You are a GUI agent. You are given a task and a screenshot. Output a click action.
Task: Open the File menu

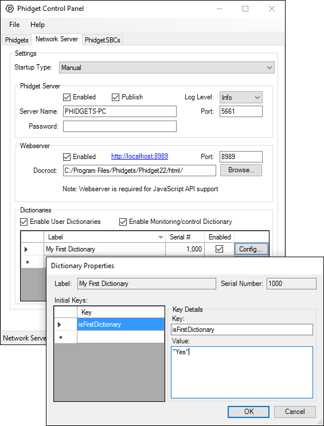pos(14,25)
